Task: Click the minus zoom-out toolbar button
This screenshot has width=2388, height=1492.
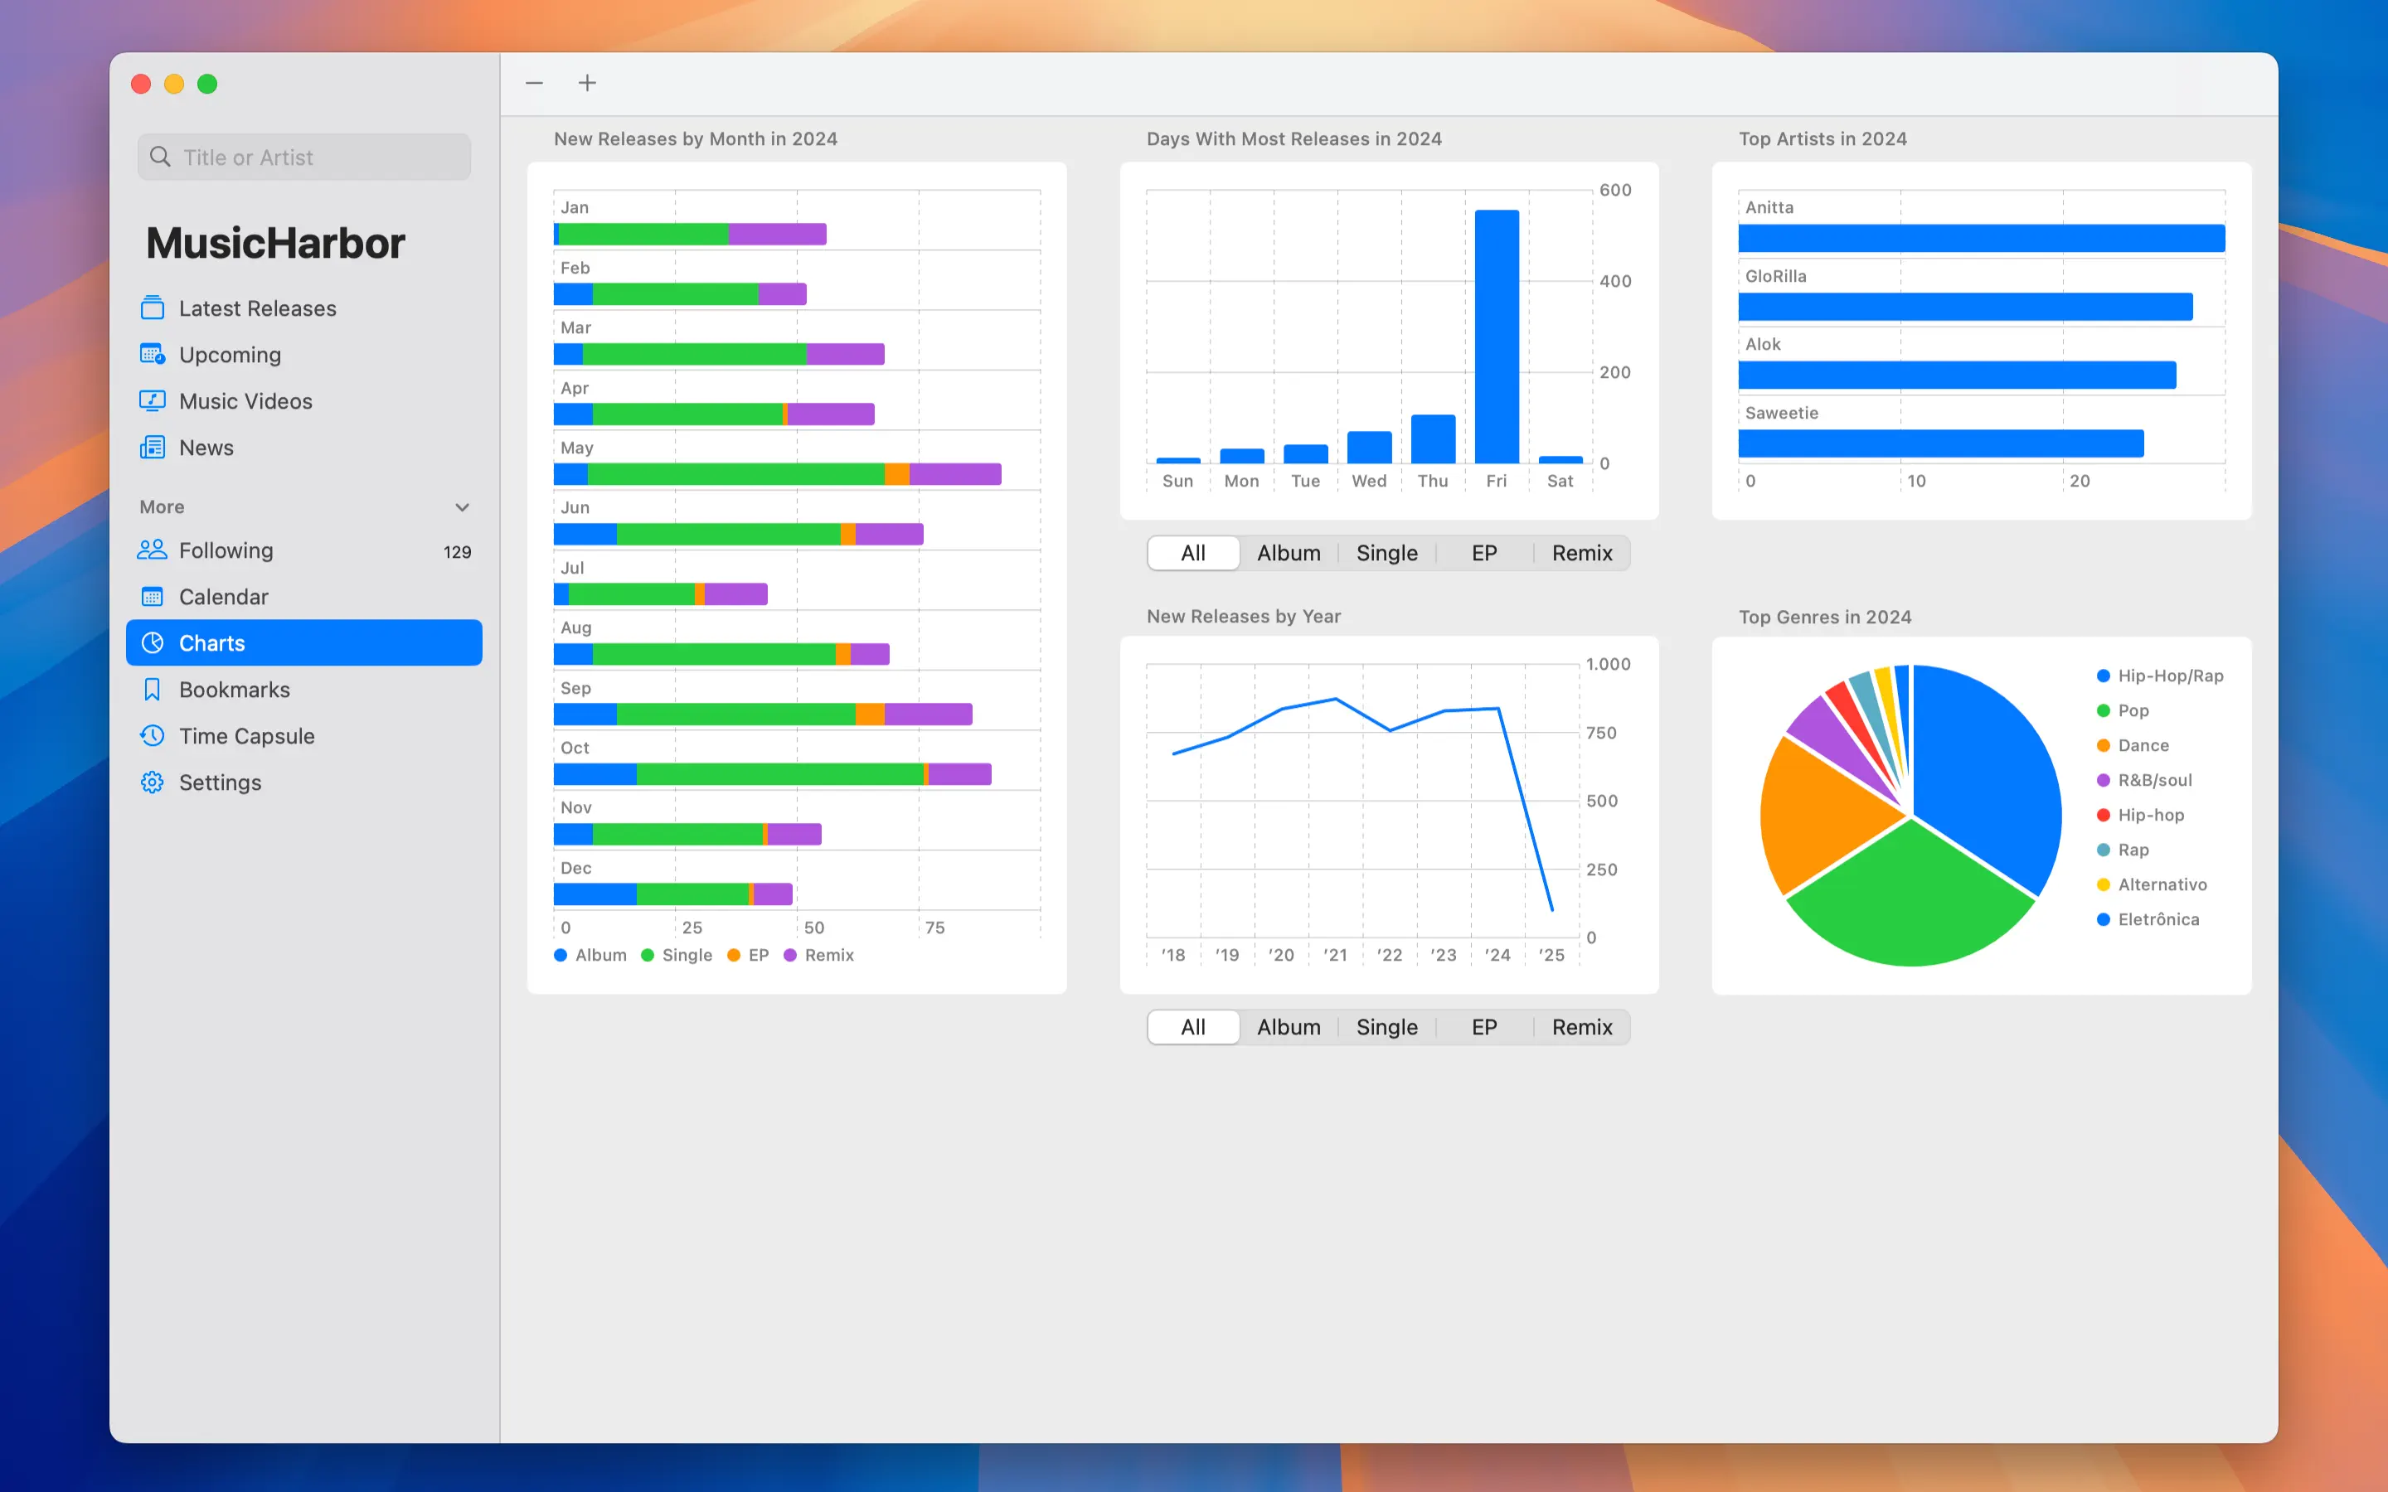Action: [x=534, y=83]
